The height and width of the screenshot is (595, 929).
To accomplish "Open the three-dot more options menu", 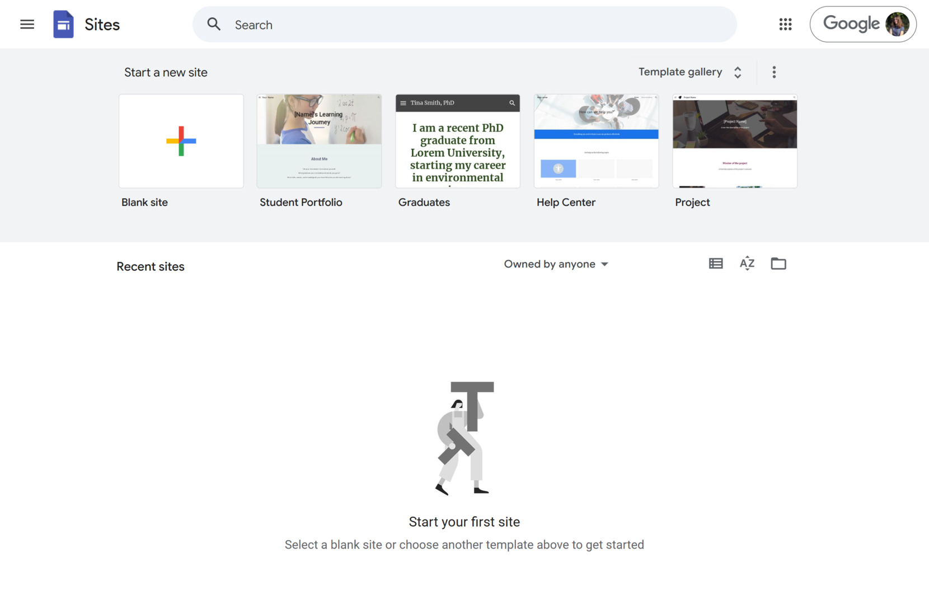I will tap(774, 72).
